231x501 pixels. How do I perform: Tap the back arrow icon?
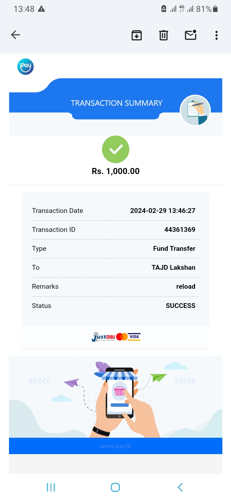click(x=15, y=35)
